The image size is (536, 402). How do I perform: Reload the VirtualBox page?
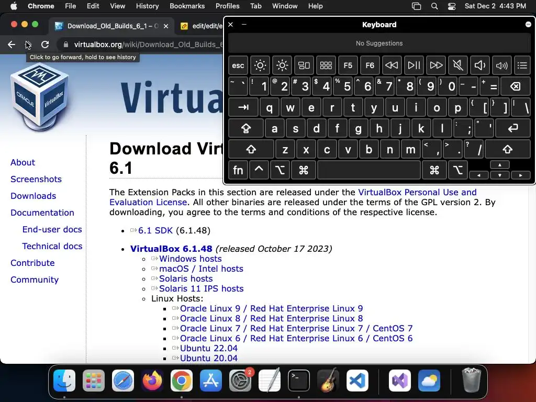[x=45, y=44]
